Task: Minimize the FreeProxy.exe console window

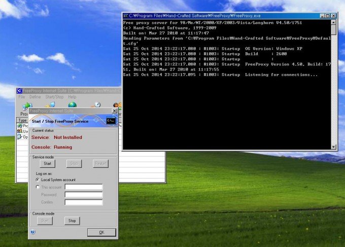Action: (x=322, y=16)
